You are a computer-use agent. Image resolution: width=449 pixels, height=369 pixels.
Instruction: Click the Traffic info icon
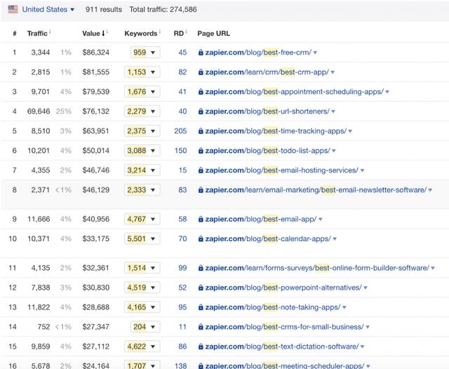coord(50,31)
